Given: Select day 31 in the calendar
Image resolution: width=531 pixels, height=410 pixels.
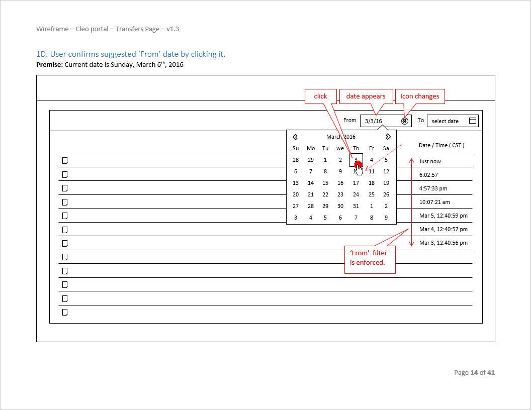Looking at the screenshot, I should point(356,206).
